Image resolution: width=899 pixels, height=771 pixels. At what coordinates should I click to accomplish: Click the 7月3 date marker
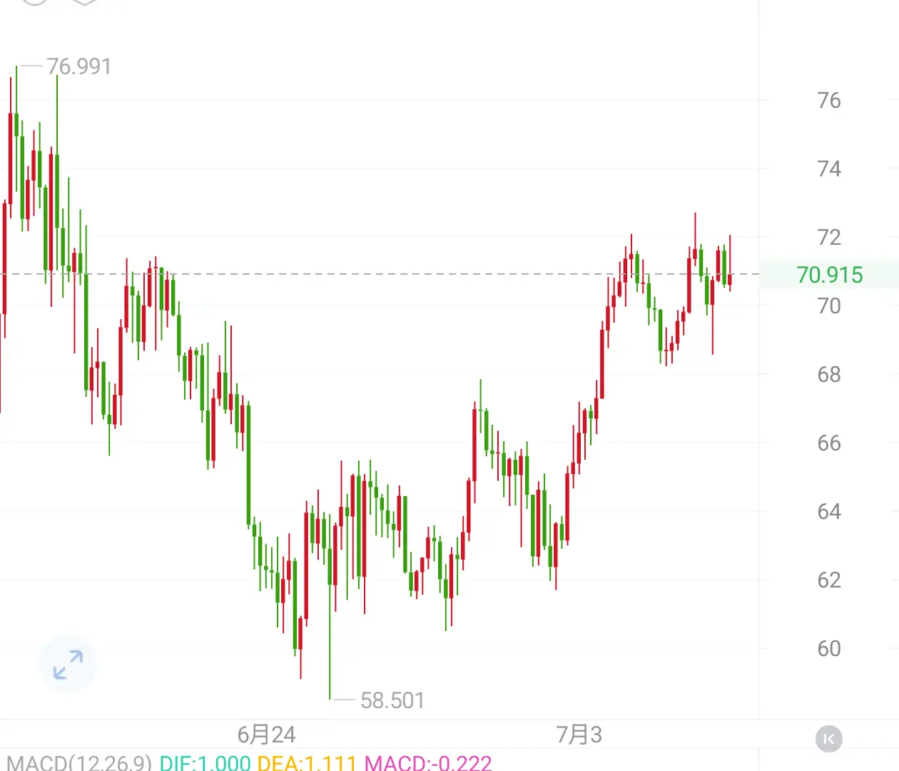579,735
